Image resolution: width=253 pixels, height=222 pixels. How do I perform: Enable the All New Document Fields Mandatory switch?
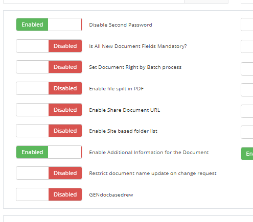[49, 46]
